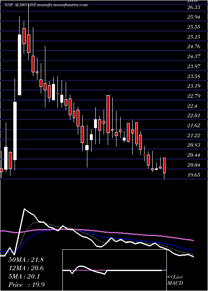Select the 22.4 price axis label
The image size is (208, 291).
click(x=192, y=106)
